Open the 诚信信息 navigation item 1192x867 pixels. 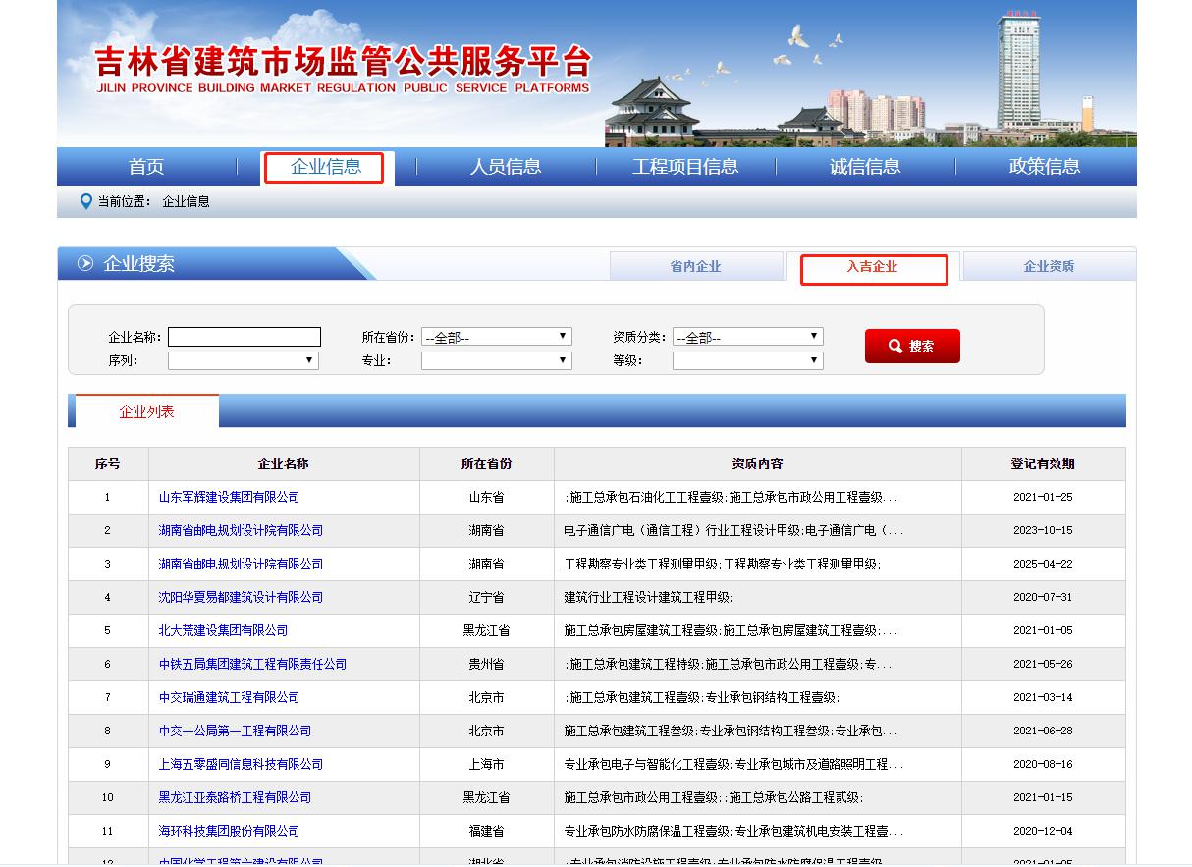(x=865, y=167)
